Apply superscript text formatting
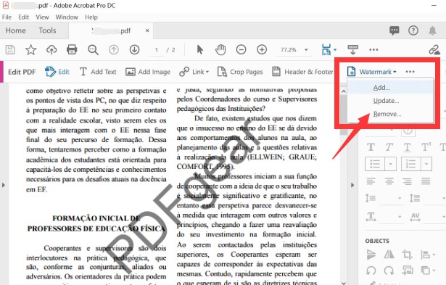The image size is (446, 285). (426, 146)
